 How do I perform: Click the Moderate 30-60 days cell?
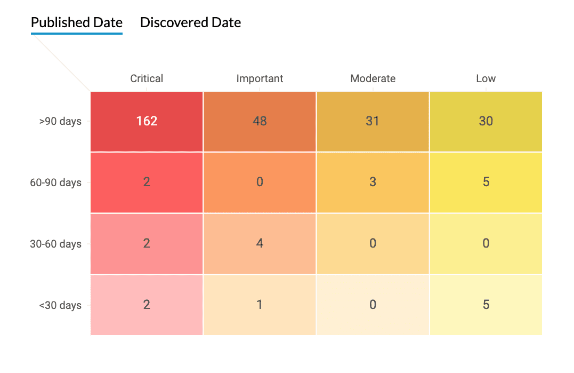[x=373, y=244]
